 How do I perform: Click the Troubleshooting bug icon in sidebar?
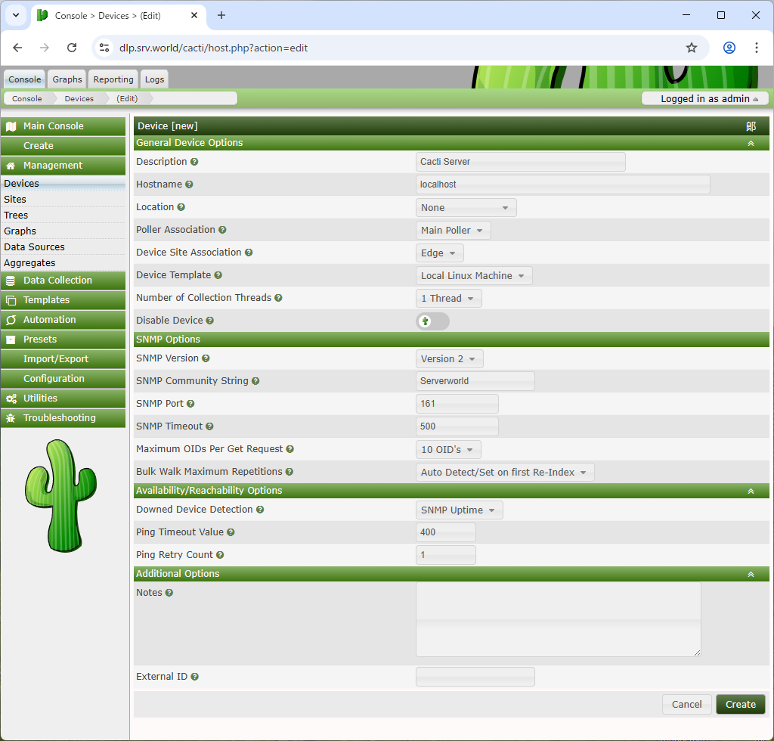(11, 418)
